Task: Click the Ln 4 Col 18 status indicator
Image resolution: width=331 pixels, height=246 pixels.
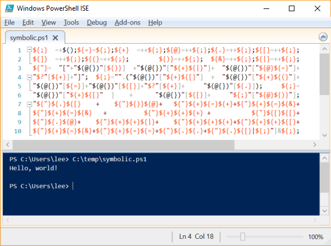Action: [x=196, y=236]
